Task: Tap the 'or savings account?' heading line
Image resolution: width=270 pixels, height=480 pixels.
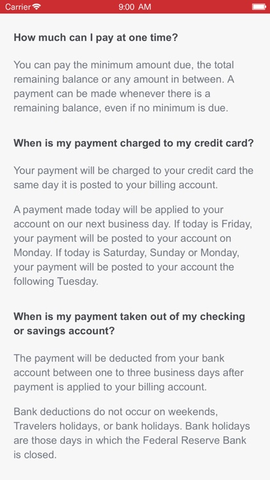Action: (x=64, y=331)
